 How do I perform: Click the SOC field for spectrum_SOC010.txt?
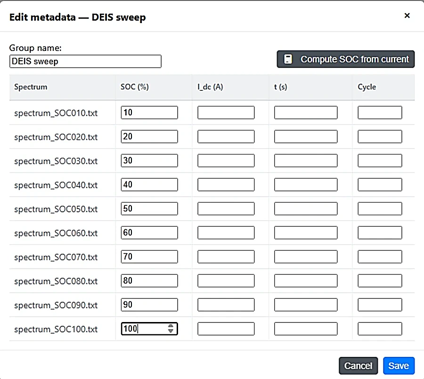click(149, 113)
